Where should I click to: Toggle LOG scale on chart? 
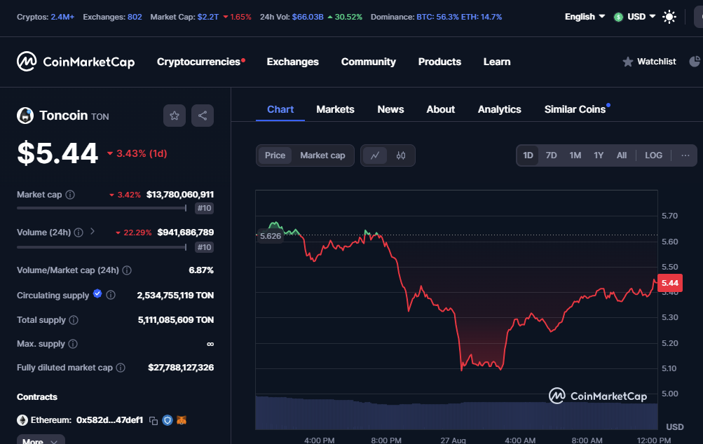653,155
